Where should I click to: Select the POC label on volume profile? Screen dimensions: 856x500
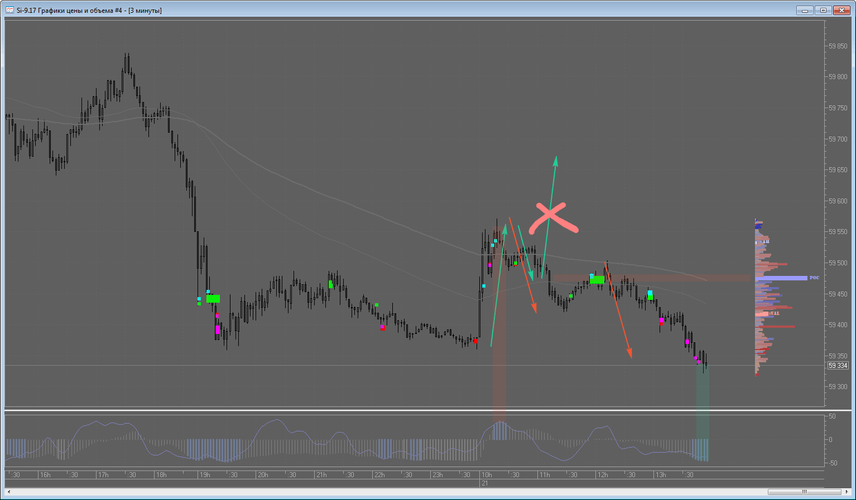[x=814, y=278]
